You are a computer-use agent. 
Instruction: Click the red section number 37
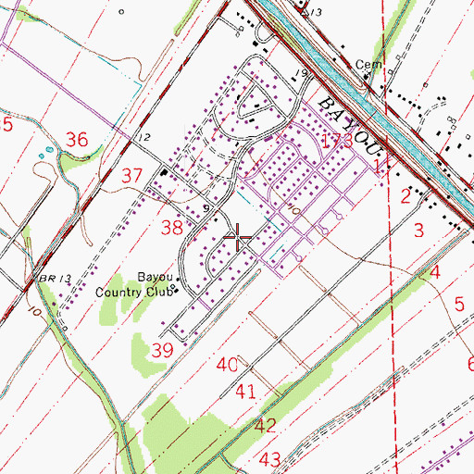[132, 176]
